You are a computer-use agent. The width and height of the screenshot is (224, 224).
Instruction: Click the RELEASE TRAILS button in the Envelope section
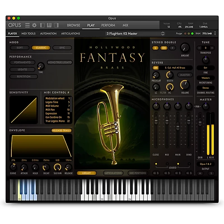(62, 130)
